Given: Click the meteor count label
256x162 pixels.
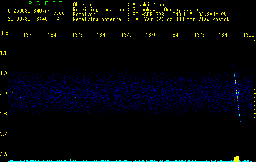Looking at the screenshot, I should [59, 13].
